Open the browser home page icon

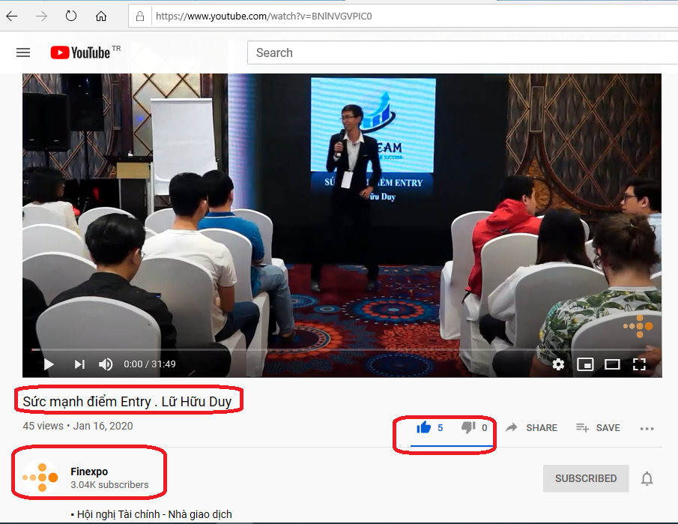101,16
